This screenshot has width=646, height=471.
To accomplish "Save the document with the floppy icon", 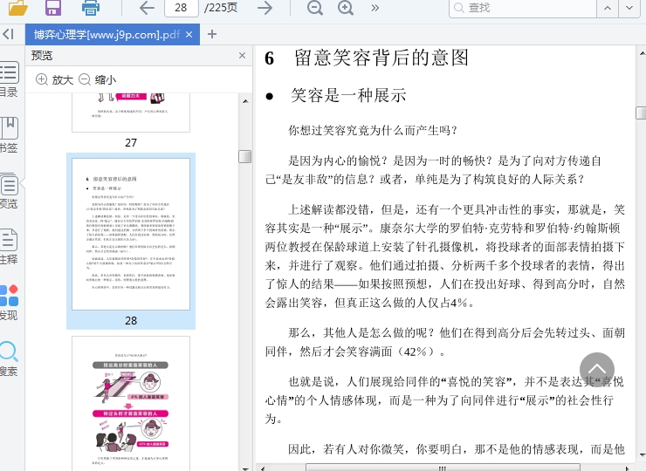I will (x=53, y=7).
